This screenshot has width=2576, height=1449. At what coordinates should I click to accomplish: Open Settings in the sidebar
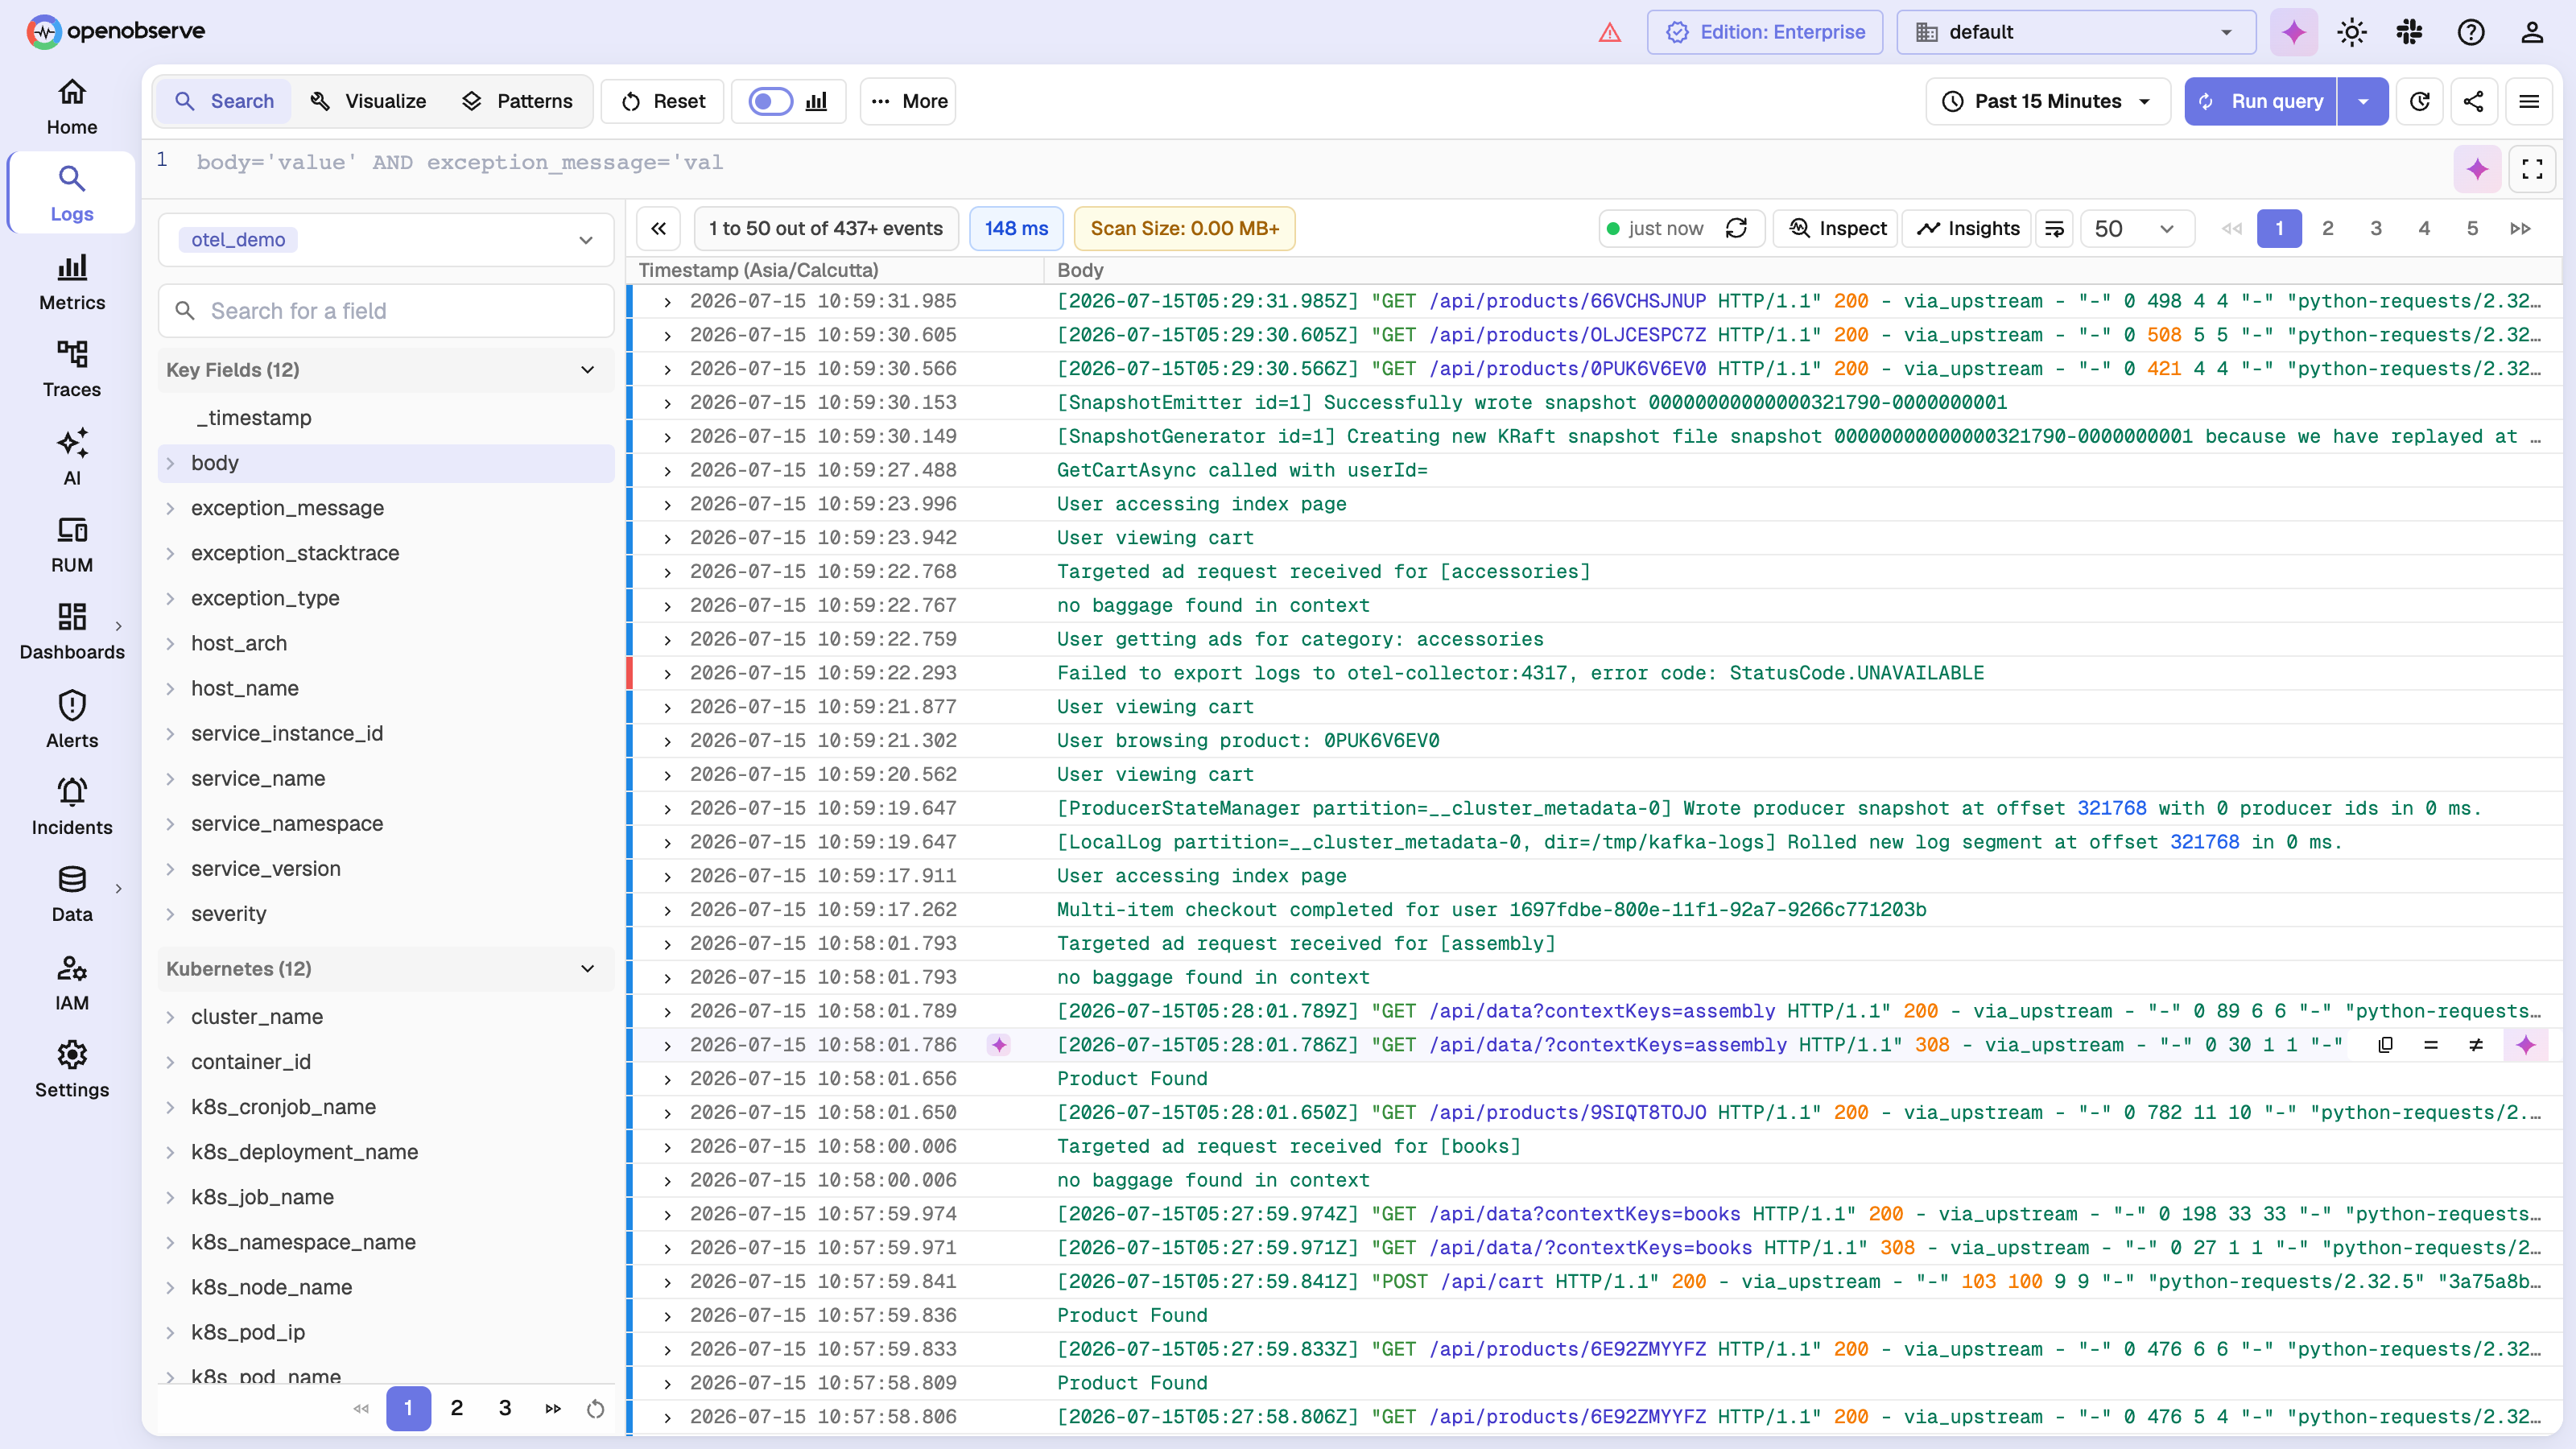[72, 1070]
